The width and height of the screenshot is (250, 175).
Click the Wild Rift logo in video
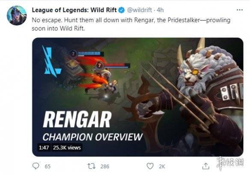tap(52, 61)
